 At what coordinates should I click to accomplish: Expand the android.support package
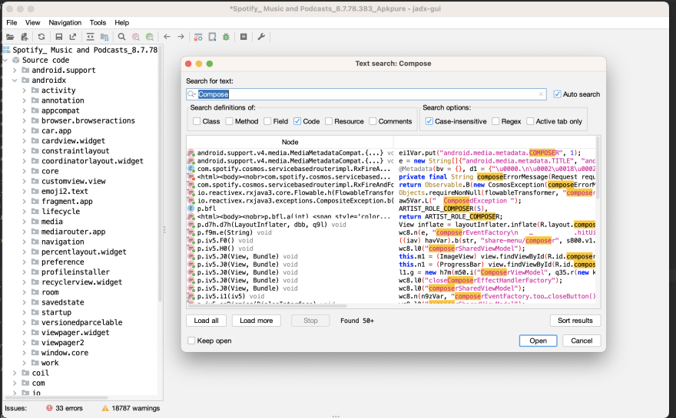point(15,70)
